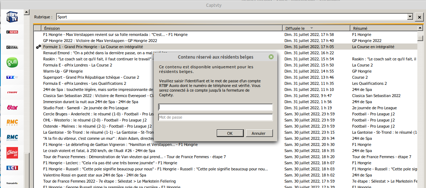
Task: Click the Résumé column header
Action: click(384, 28)
